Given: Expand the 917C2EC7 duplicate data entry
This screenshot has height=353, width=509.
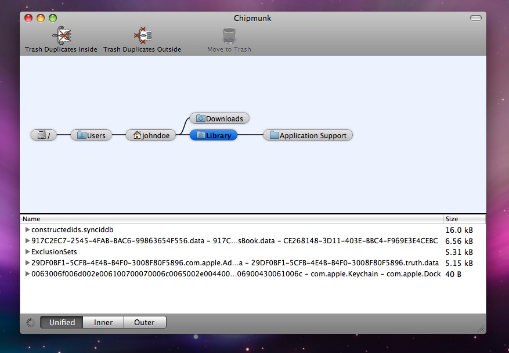Looking at the screenshot, I should click(x=27, y=241).
